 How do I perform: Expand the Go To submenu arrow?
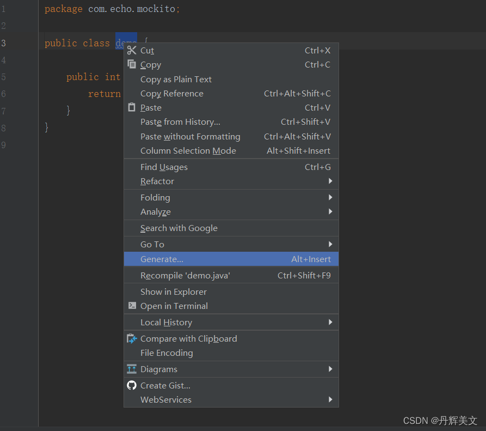tap(330, 244)
